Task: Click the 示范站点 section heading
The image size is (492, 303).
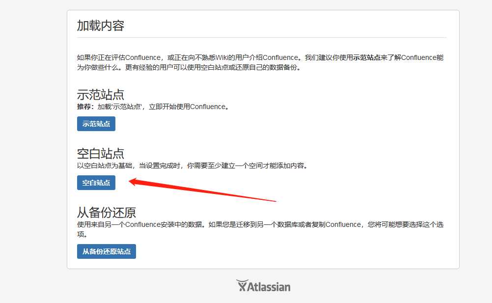Action: tap(100, 94)
